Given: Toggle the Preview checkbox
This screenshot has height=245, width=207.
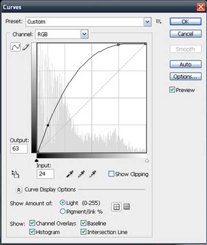Looking at the screenshot, I should point(172,90).
